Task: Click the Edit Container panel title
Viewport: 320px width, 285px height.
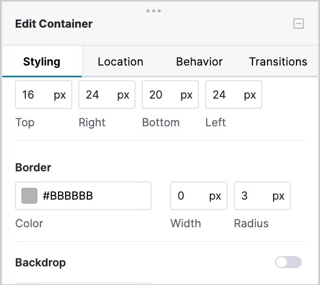Action: 54,23
